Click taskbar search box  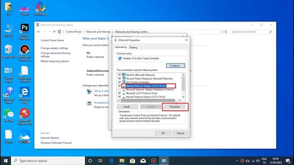pyautogui.click(x=48, y=161)
